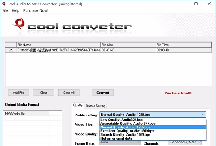Screen dimensions: 216x146
Task: Close the Cool Audio to MP3 Converter window
Action: [x=209, y=4]
